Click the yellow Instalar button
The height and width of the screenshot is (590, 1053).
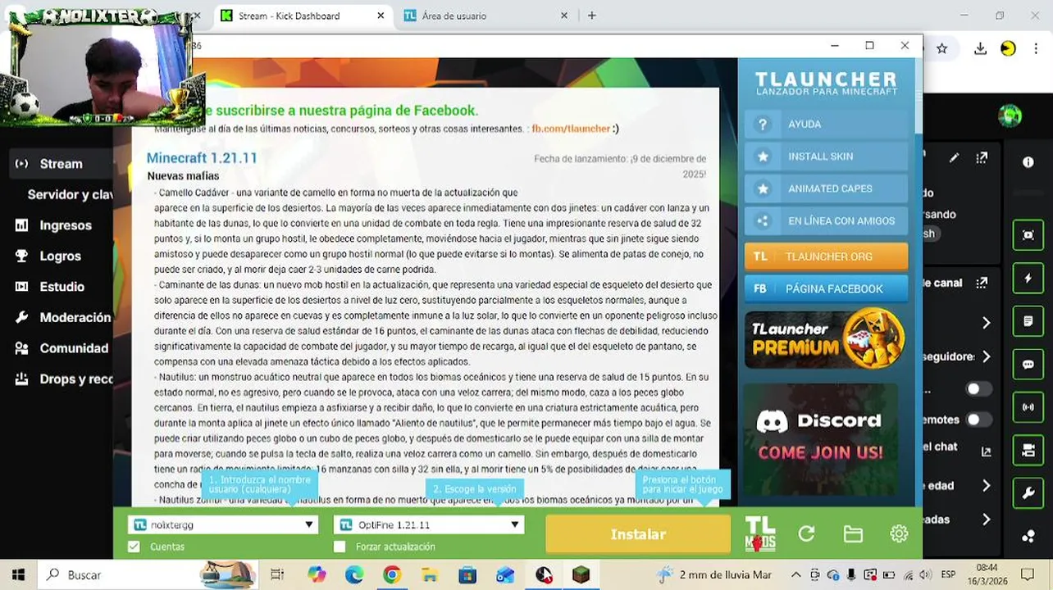click(x=638, y=534)
